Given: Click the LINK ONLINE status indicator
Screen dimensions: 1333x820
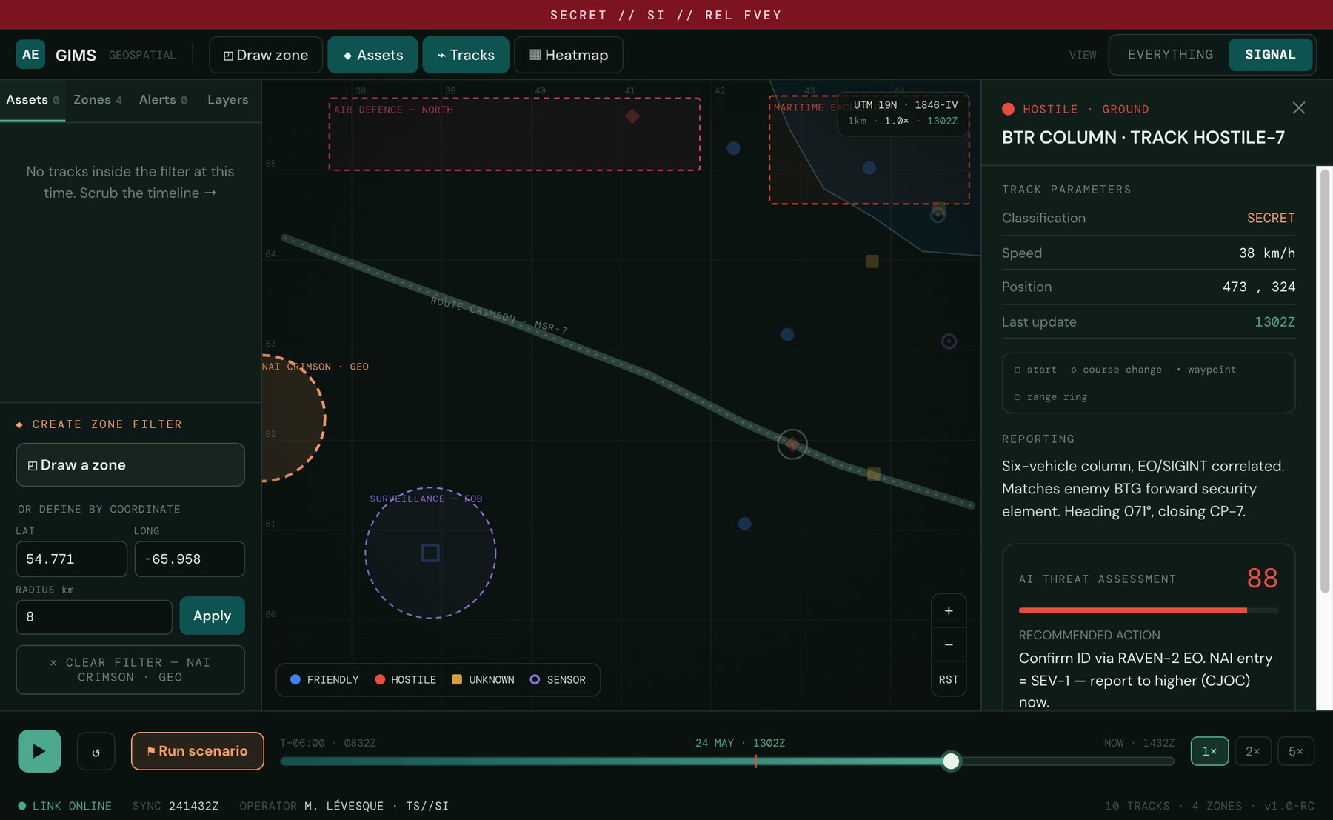Looking at the screenshot, I should pyautogui.click(x=64, y=806).
